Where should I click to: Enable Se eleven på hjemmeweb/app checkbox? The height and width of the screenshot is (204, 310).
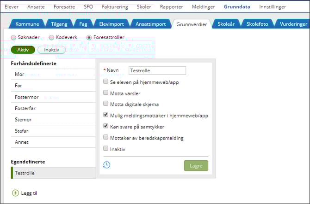pos(106,82)
